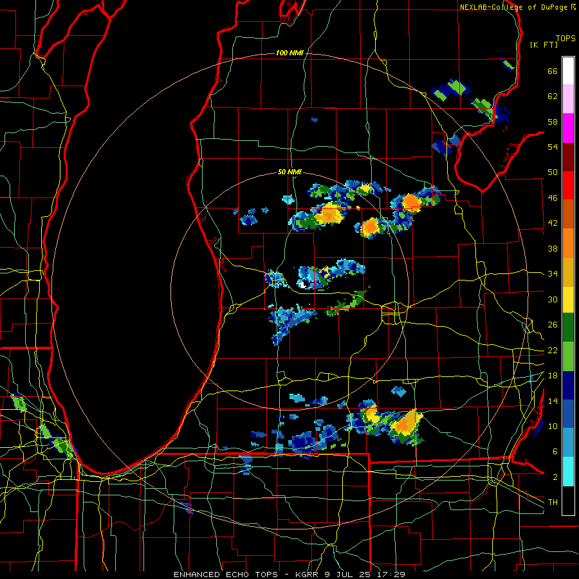Pick the cyan swatch in the legend
The image size is (579, 579).
coord(568,472)
